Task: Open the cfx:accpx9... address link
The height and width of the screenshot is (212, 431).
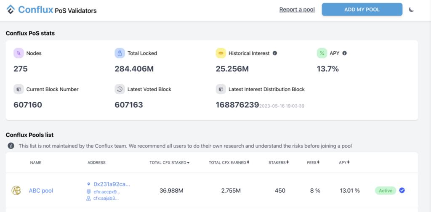Action: (107, 192)
